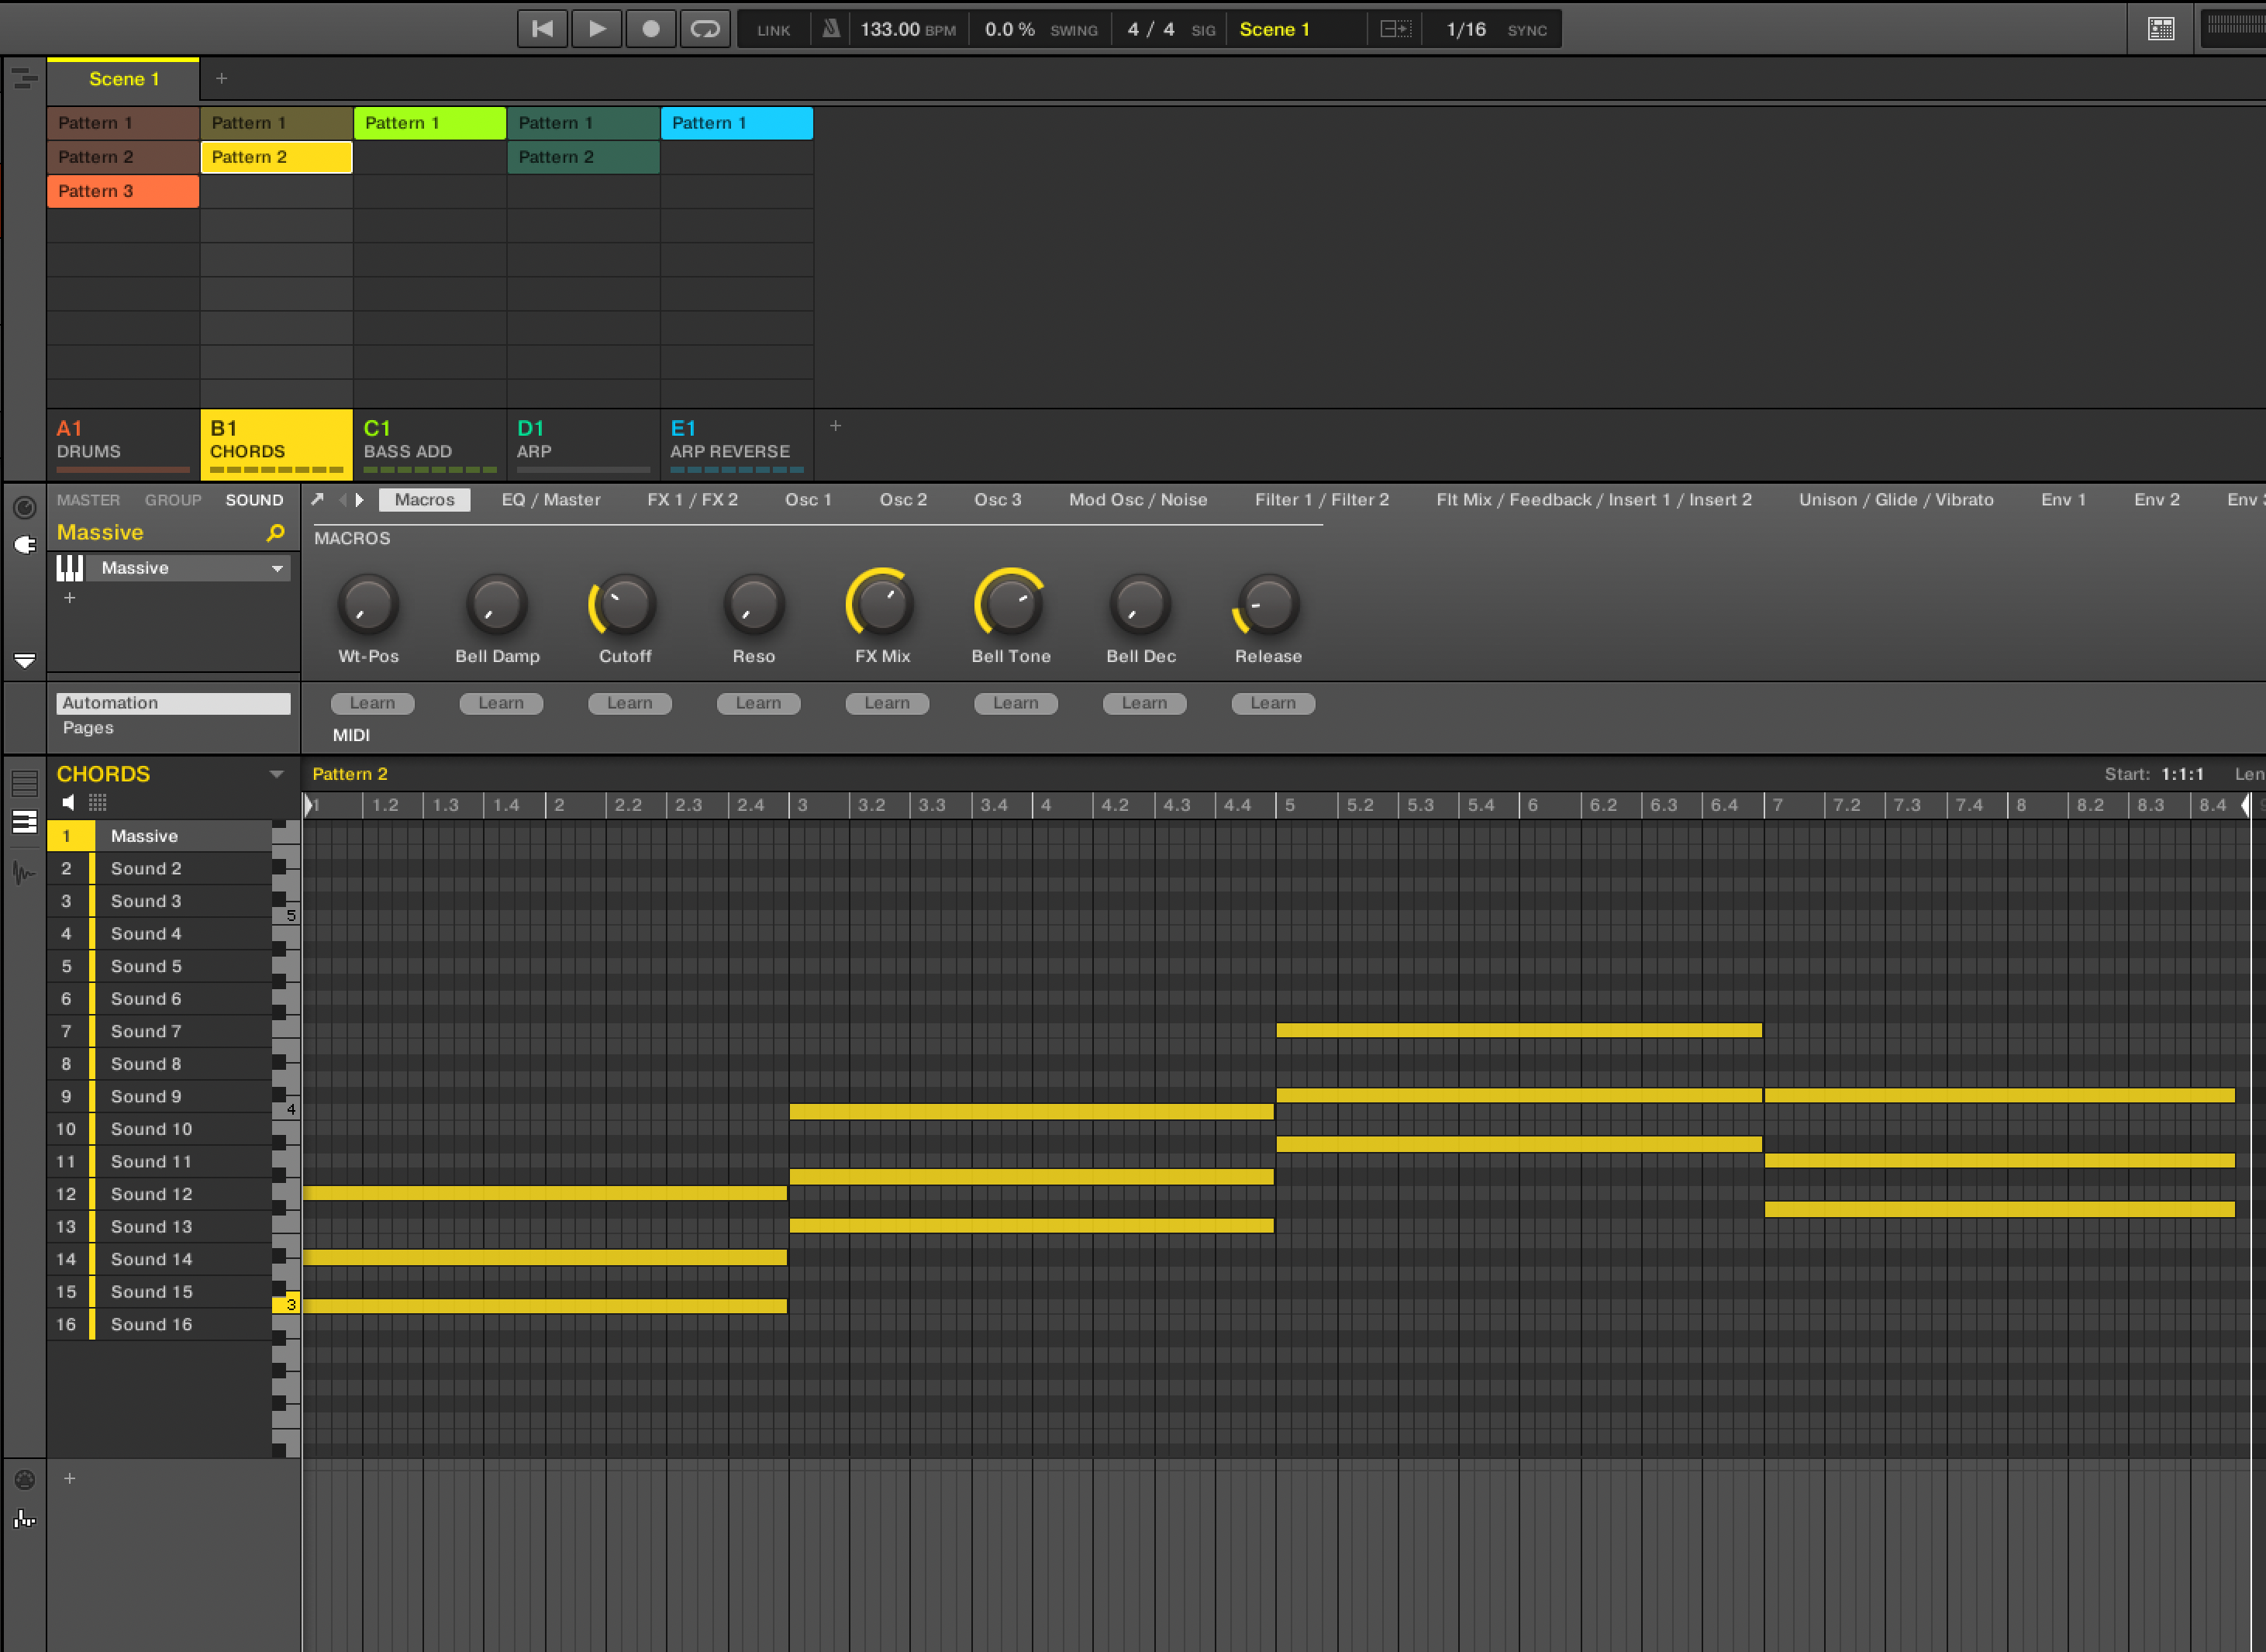Viewport: 2266px width, 1652px height.
Task: Open the Massive plug-in dropdown
Action: 277,568
